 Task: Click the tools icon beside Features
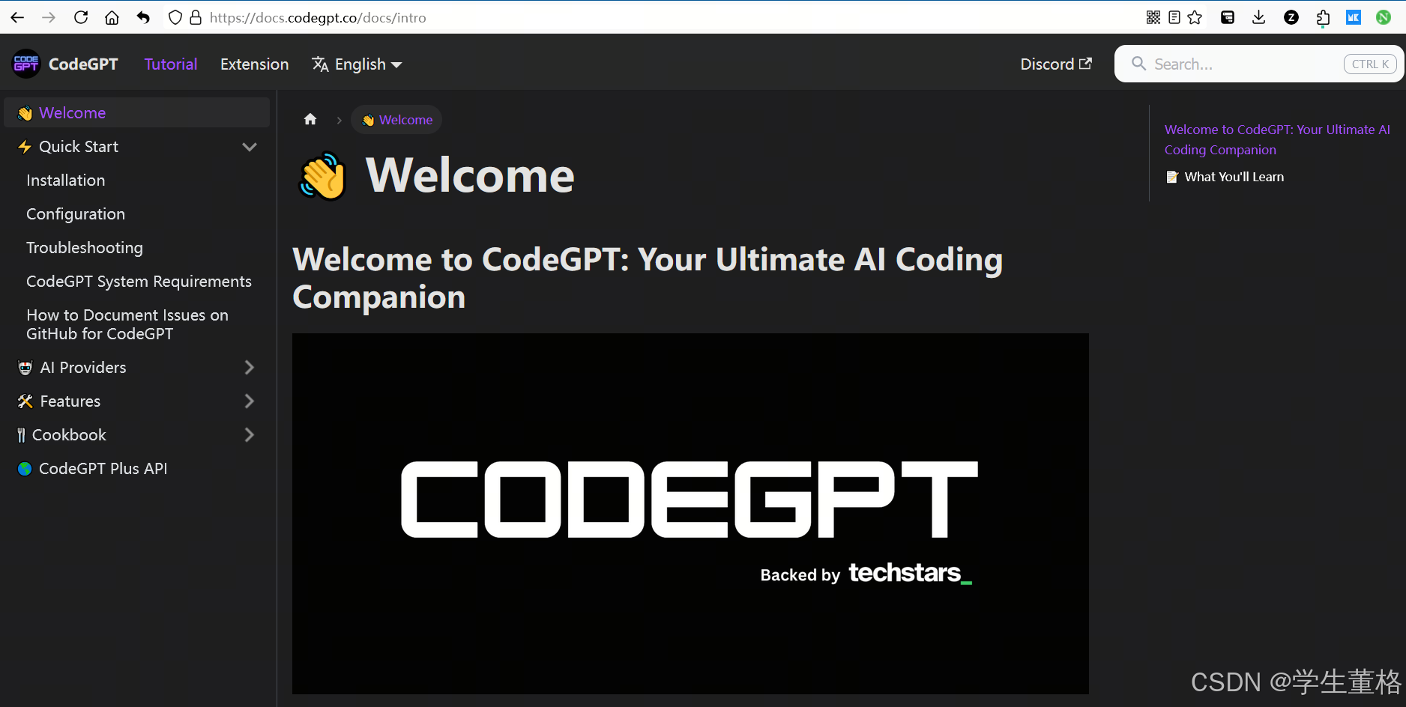[x=25, y=401]
